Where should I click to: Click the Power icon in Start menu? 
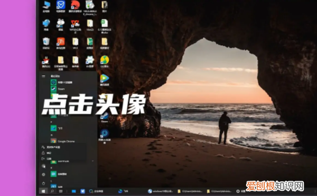point(43,183)
